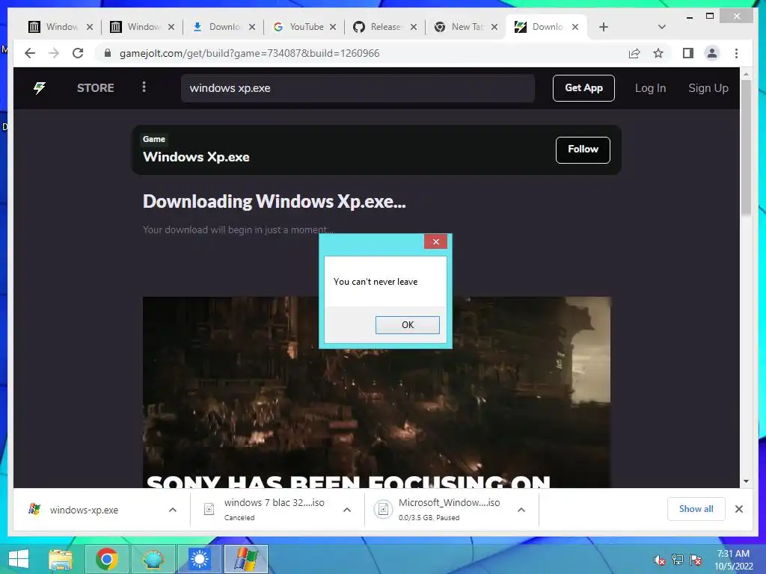This screenshot has height=574, width=766.
Task: Open Game Jolt more options dots
Action: click(144, 87)
